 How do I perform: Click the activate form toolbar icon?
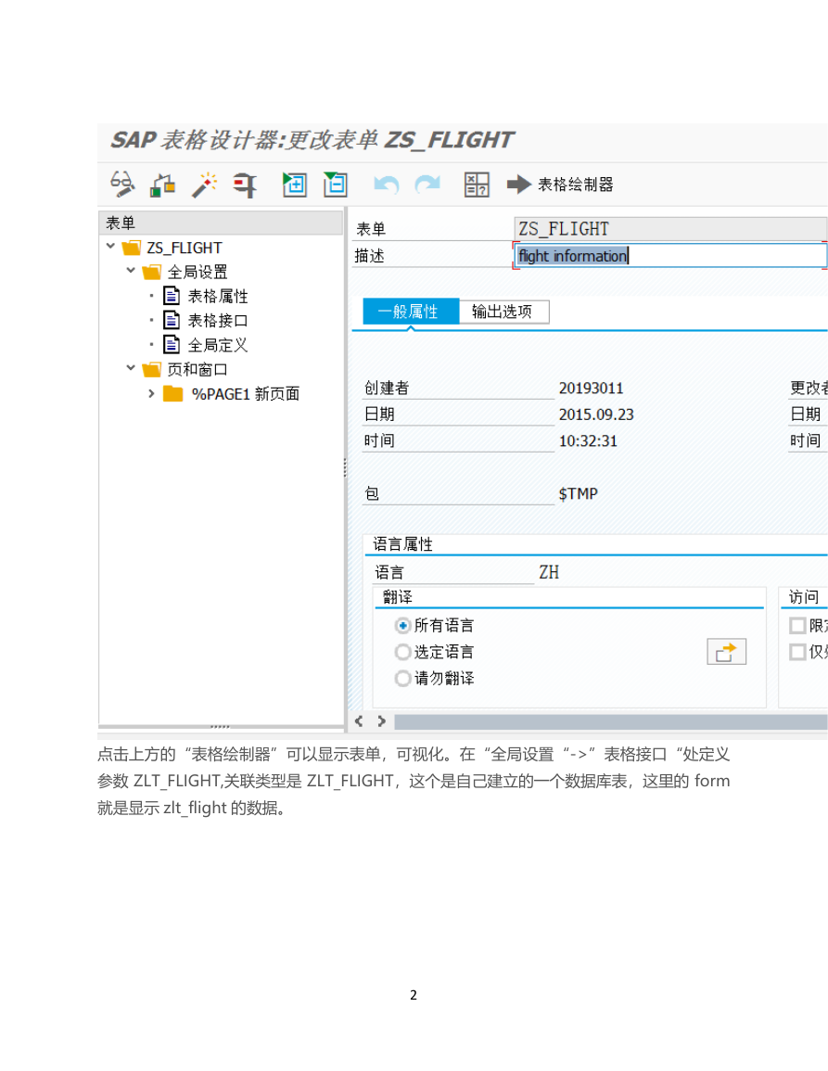(162, 185)
